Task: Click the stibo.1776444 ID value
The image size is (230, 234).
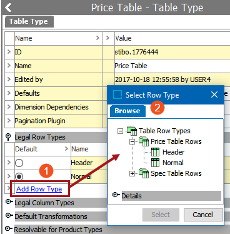Action: tap(136, 52)
